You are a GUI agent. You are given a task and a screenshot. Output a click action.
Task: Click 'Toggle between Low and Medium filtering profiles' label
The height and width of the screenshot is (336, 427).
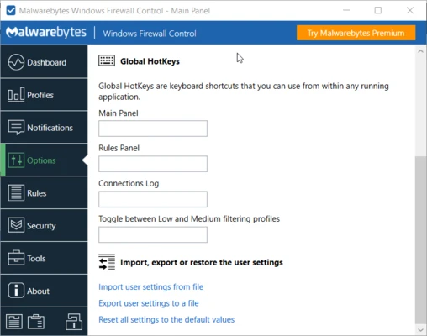tap(189, 218)
